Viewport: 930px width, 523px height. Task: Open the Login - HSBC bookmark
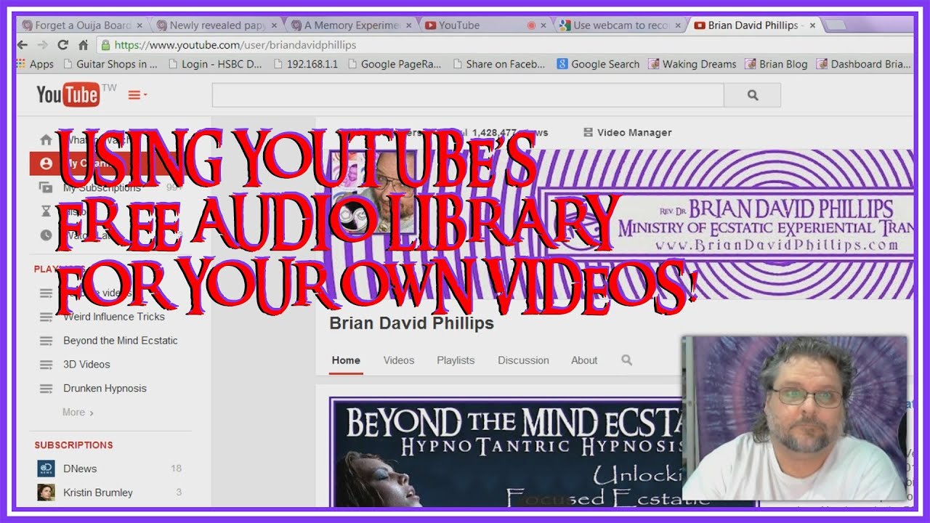pos(215,64)
